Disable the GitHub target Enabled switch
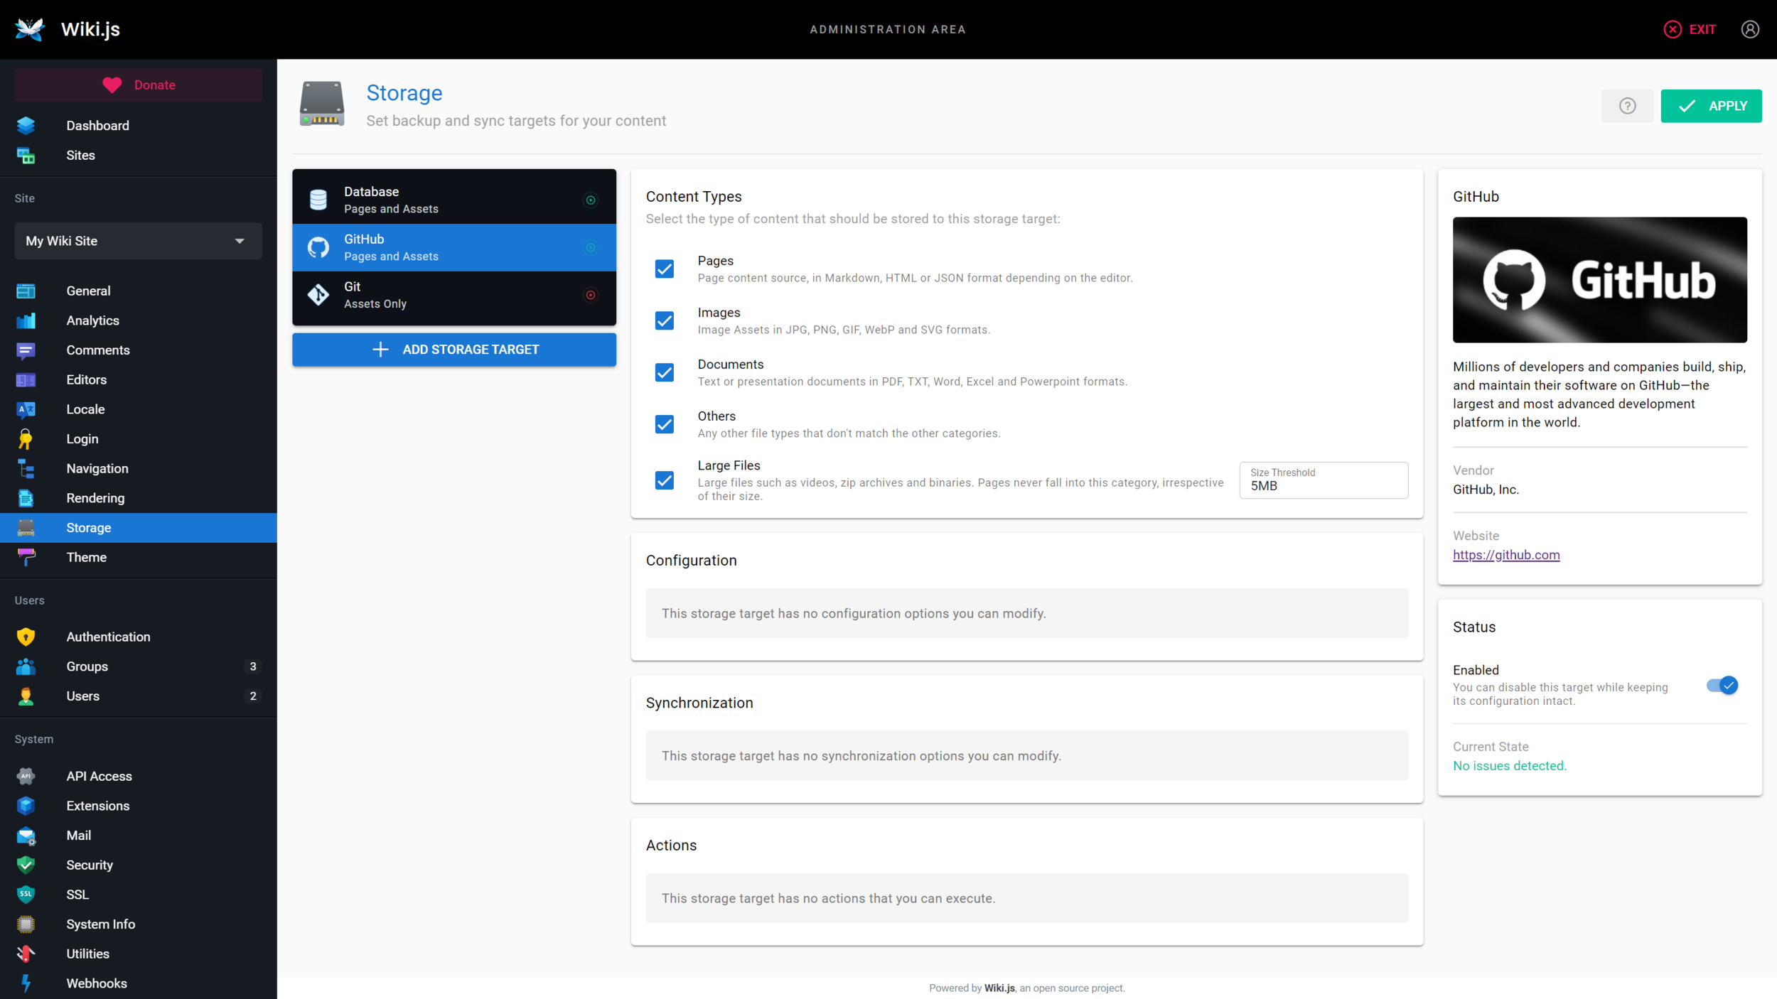Screen dimensions: 1777x999 point(1722,685)
